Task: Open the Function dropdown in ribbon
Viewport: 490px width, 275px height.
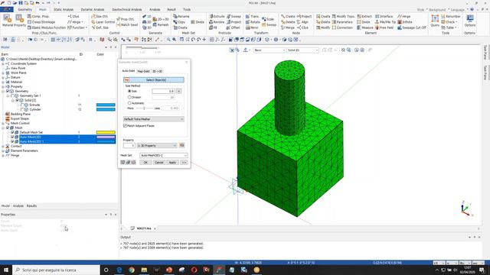Action: [77, 27]
